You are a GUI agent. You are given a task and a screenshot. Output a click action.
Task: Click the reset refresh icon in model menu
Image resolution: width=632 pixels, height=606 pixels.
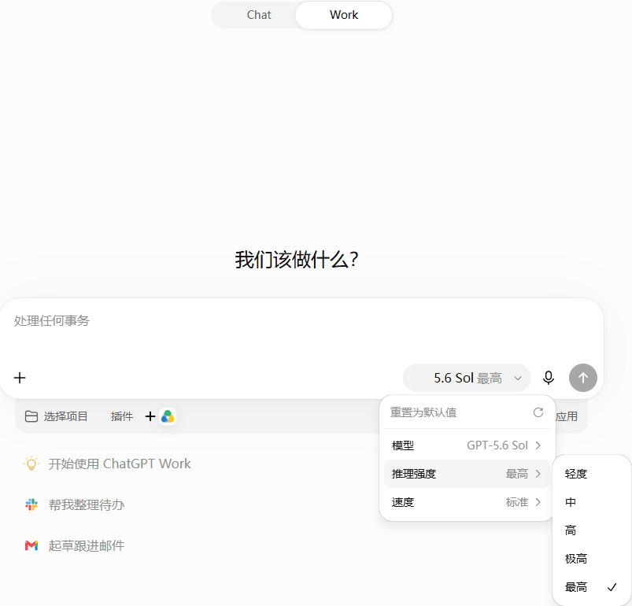coord(538,412)
